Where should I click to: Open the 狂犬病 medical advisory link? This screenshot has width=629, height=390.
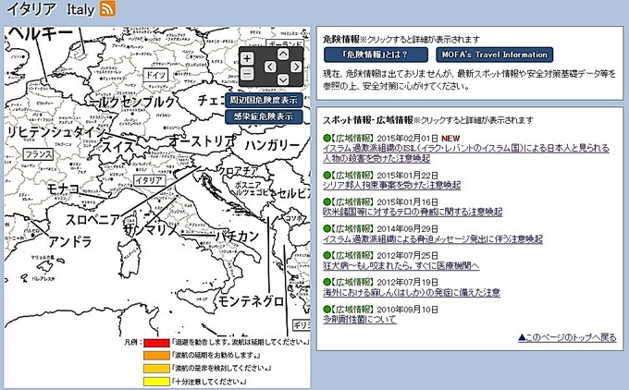tap(401, 265)
